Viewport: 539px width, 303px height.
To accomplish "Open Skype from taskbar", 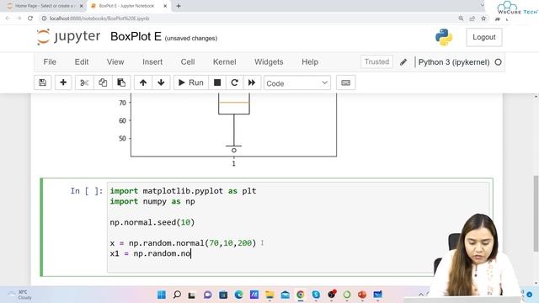I will (x=316, y=295).
